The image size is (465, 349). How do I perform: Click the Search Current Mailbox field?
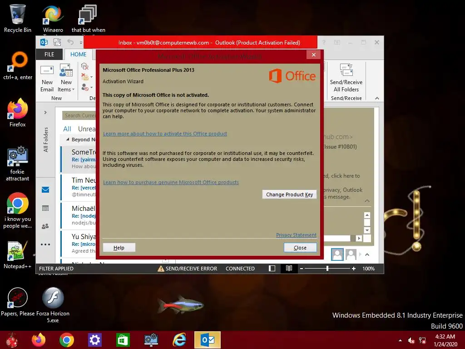pos(79,115)
